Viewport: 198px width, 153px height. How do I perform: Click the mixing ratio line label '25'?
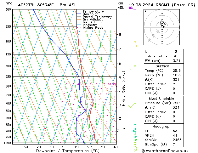114,84
